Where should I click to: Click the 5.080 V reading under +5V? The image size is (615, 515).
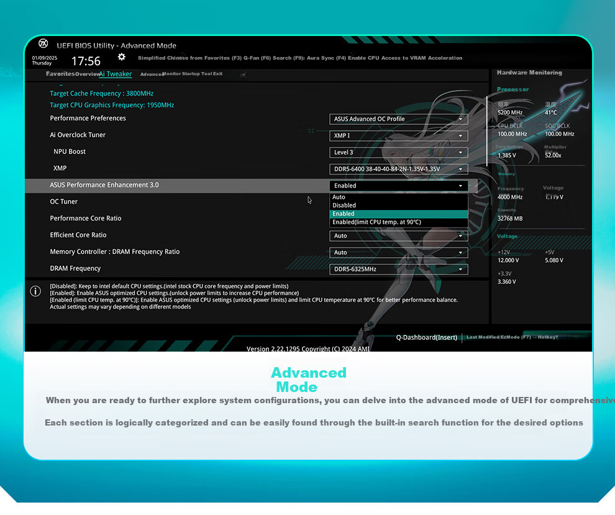tap(554, 260)
